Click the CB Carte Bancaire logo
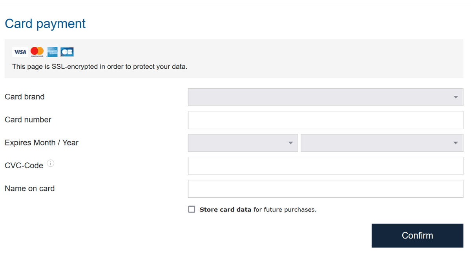This screenshot has width=471, height=255. coord(67,52)
